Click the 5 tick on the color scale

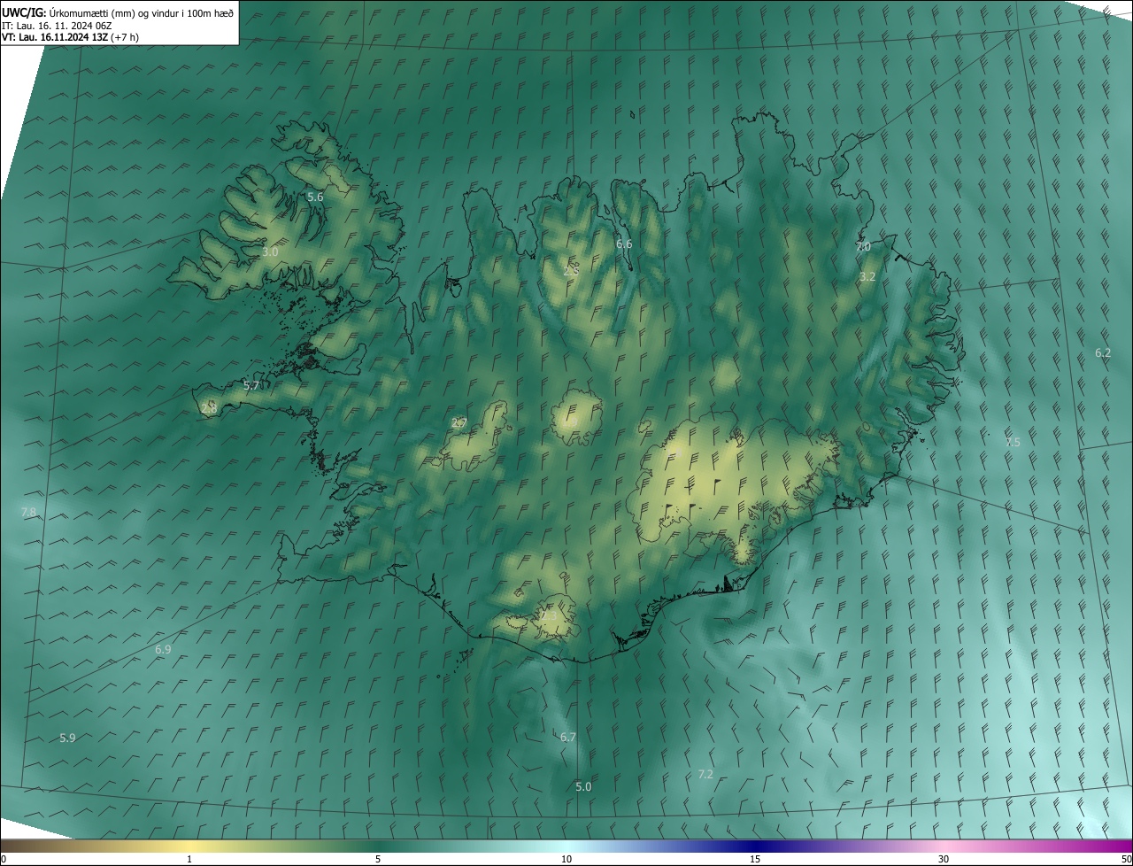tap(378, 859)
